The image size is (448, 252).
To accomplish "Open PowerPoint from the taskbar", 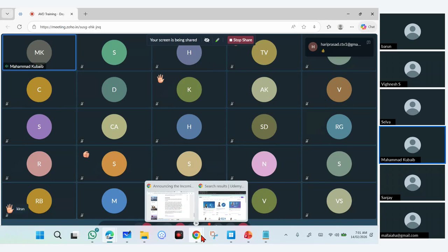I will pyautogui.click(x=248, y=235).
